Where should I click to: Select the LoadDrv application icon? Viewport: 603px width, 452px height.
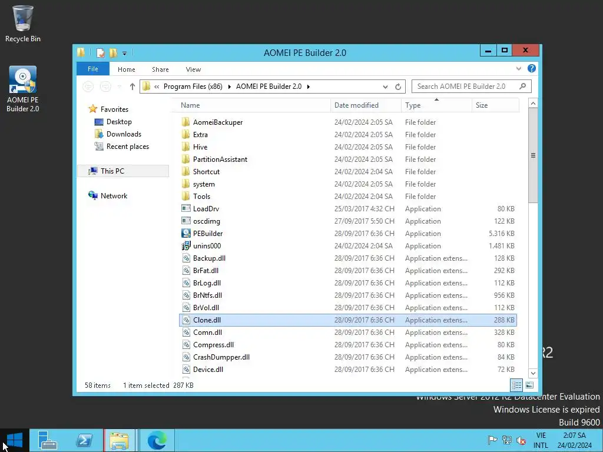tap(185, 209)
